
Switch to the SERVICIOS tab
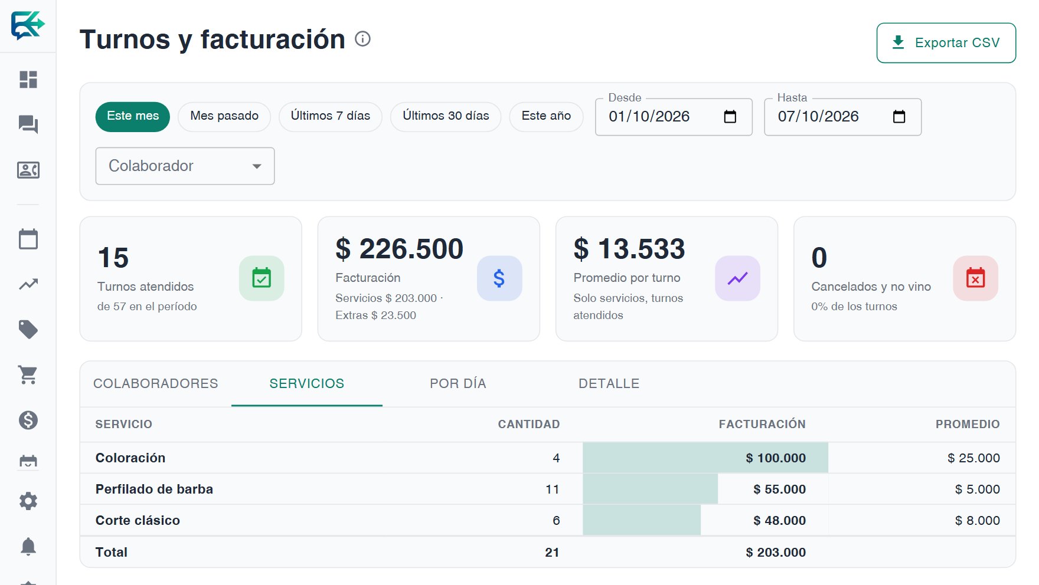coord(307,384)
